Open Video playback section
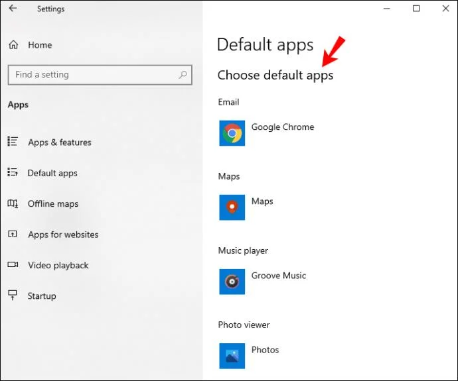The height and width of the screenshot is (381, 458). [58, 265]
